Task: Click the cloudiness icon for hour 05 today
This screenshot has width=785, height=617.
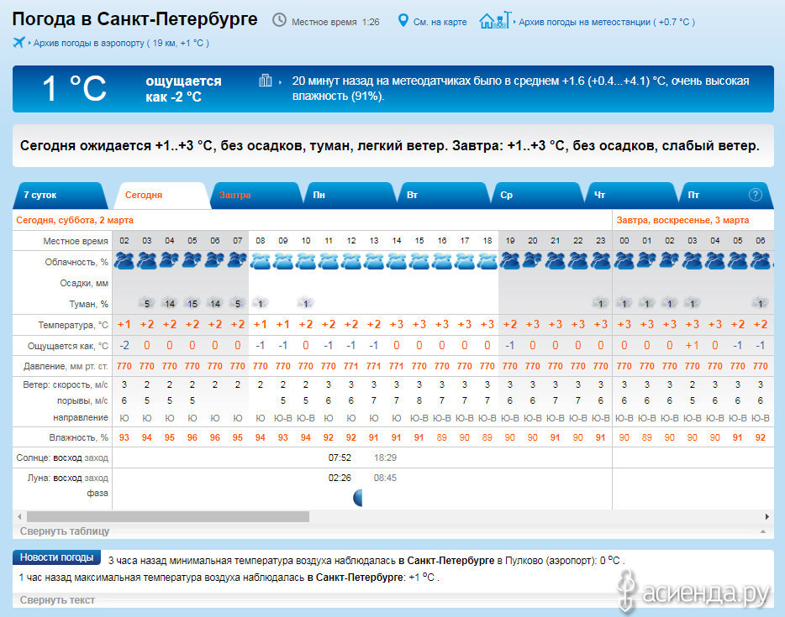Action: tap(192, 261)
